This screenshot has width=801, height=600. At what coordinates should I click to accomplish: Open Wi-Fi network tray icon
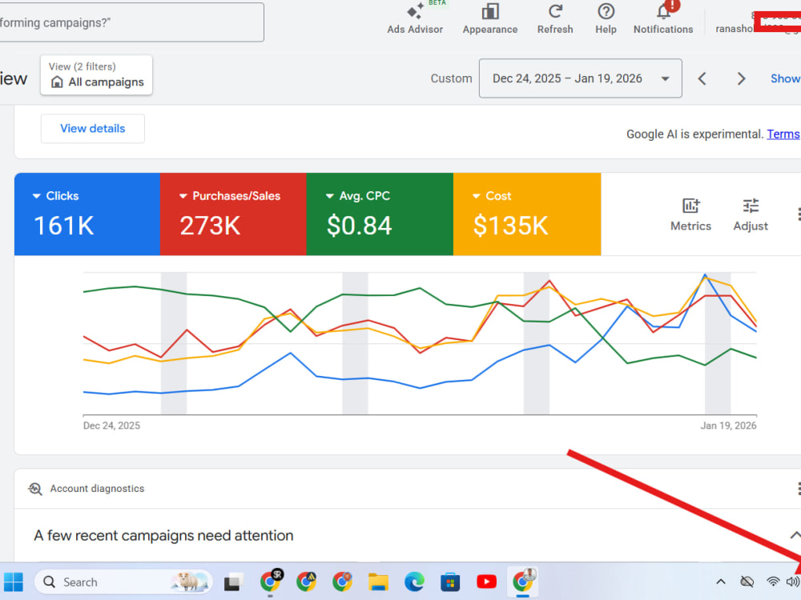[773, 582]
